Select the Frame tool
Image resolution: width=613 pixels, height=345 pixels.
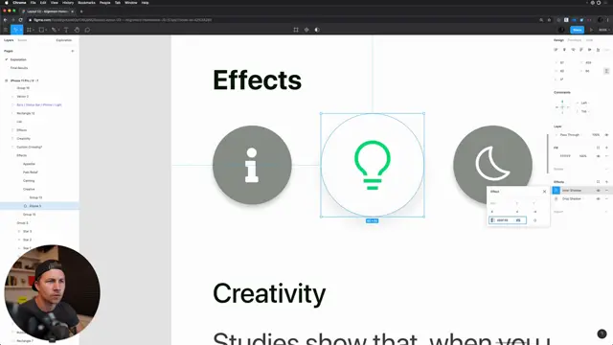29,30
